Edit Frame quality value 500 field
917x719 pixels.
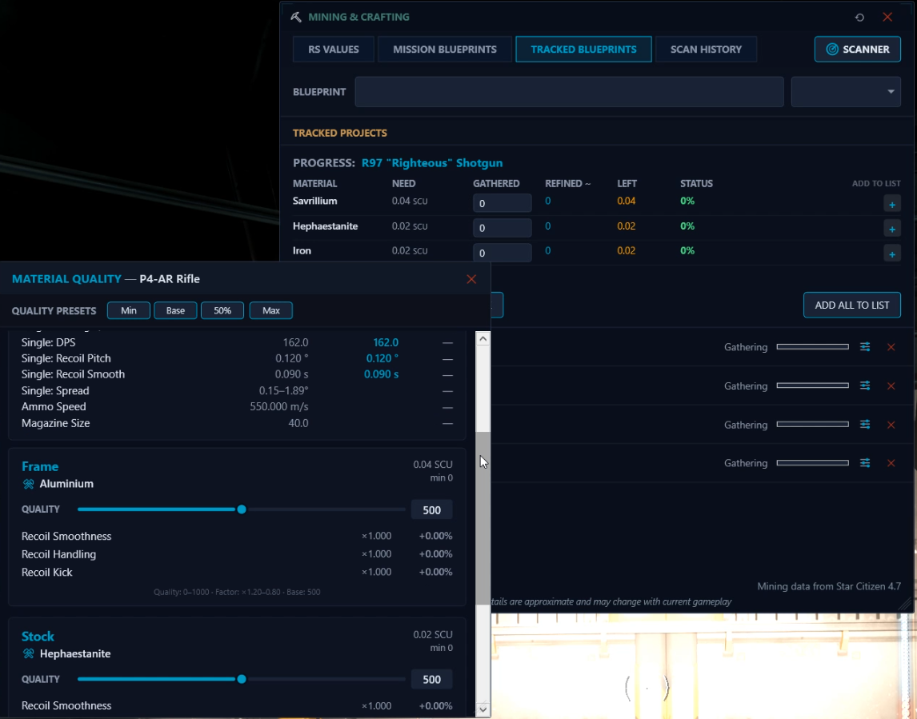tap(431, 509)
